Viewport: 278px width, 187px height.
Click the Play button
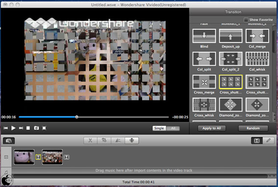[x=13, y=128]
